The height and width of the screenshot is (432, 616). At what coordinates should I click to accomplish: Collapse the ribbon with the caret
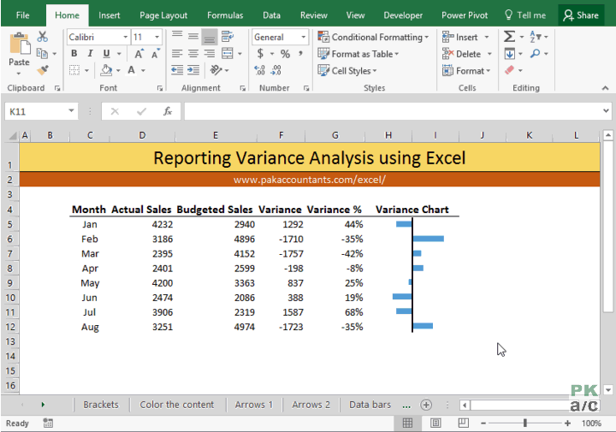pos(605,88)
